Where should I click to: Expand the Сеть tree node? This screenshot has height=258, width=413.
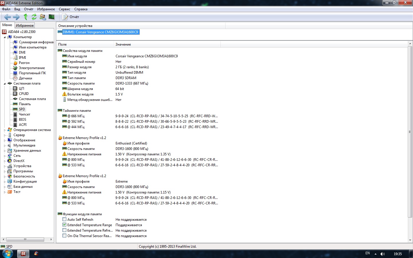tap(5, 156)
